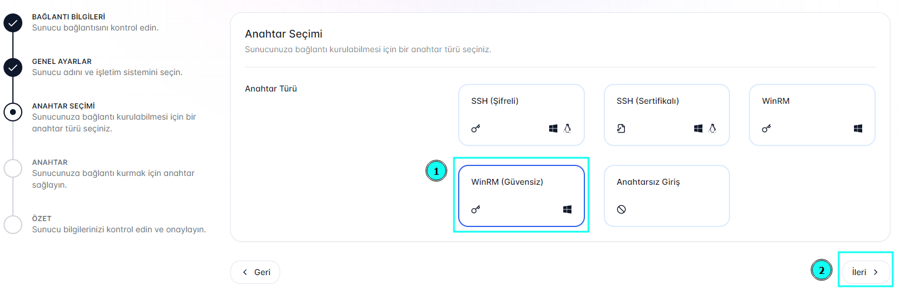Click the prohibited icon in Anahtarsız Giriş card
898x288 pixels.
[x=621, y=209]
